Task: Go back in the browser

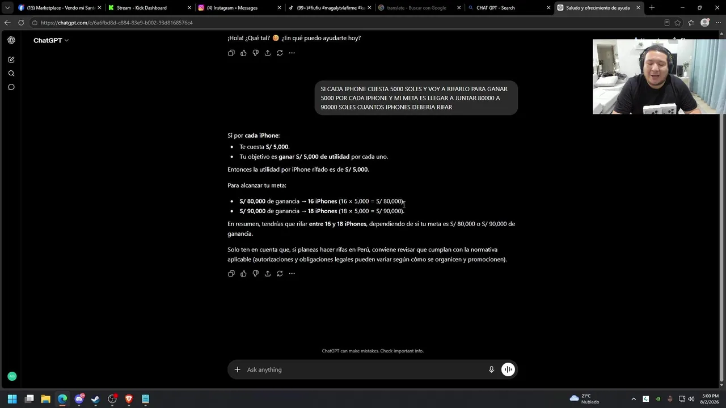Action: [7, 23]
